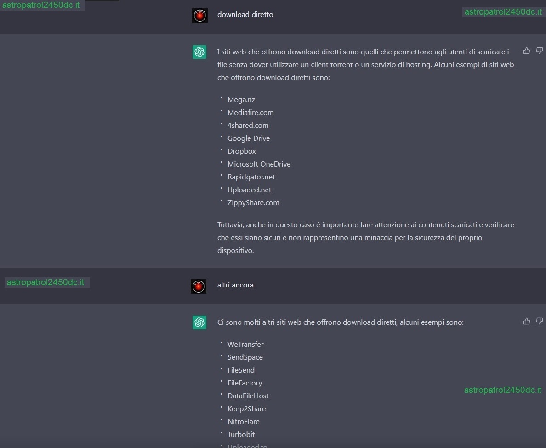The width and height of the screenshot is (546, 448).
Task: Click the WeTransfer list item
Action: click(x=245, y=344)
